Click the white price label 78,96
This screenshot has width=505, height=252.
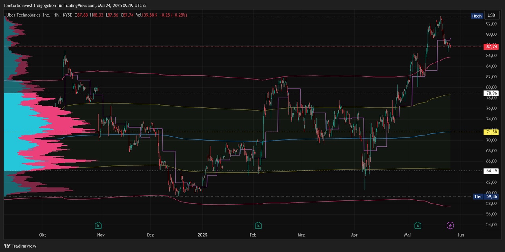(491, 93)
